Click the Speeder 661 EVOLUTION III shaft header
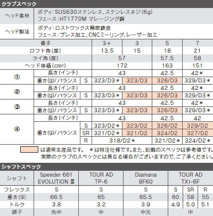Viewport: 213px width, 216px height. pyautogui.click(x=56, y=178)
